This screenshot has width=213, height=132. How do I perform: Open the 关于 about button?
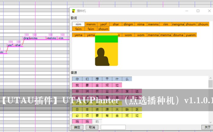207,127
